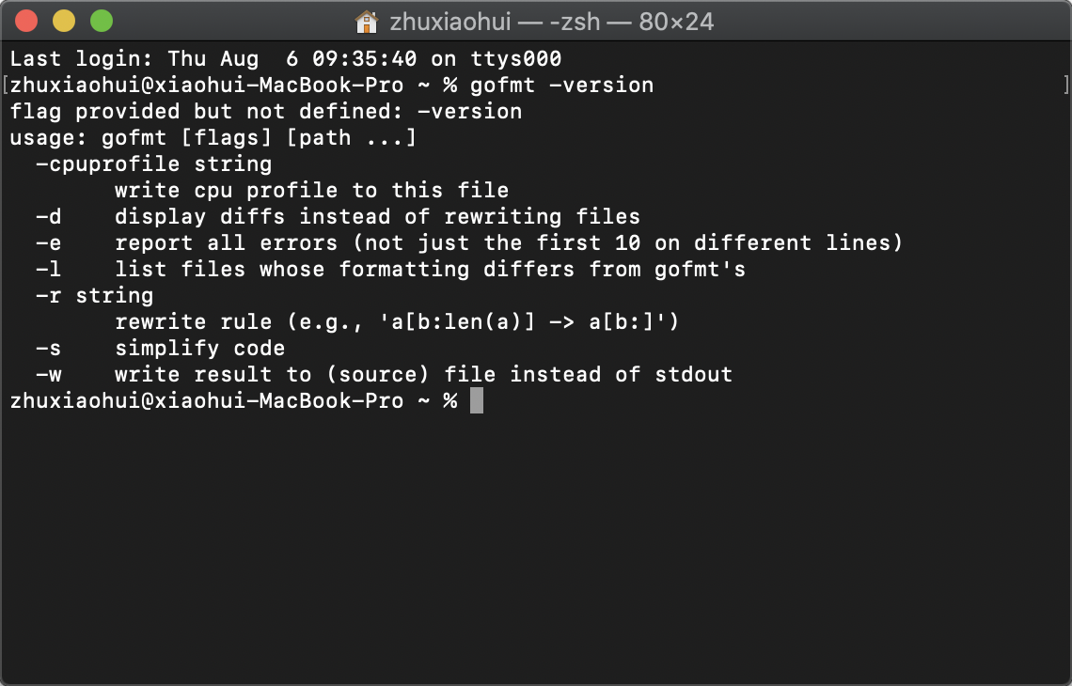Screen dimensions: 1072x686
Task: Place cursor on the blinking terminal cursor block
Action: click(x=476, y=400)
